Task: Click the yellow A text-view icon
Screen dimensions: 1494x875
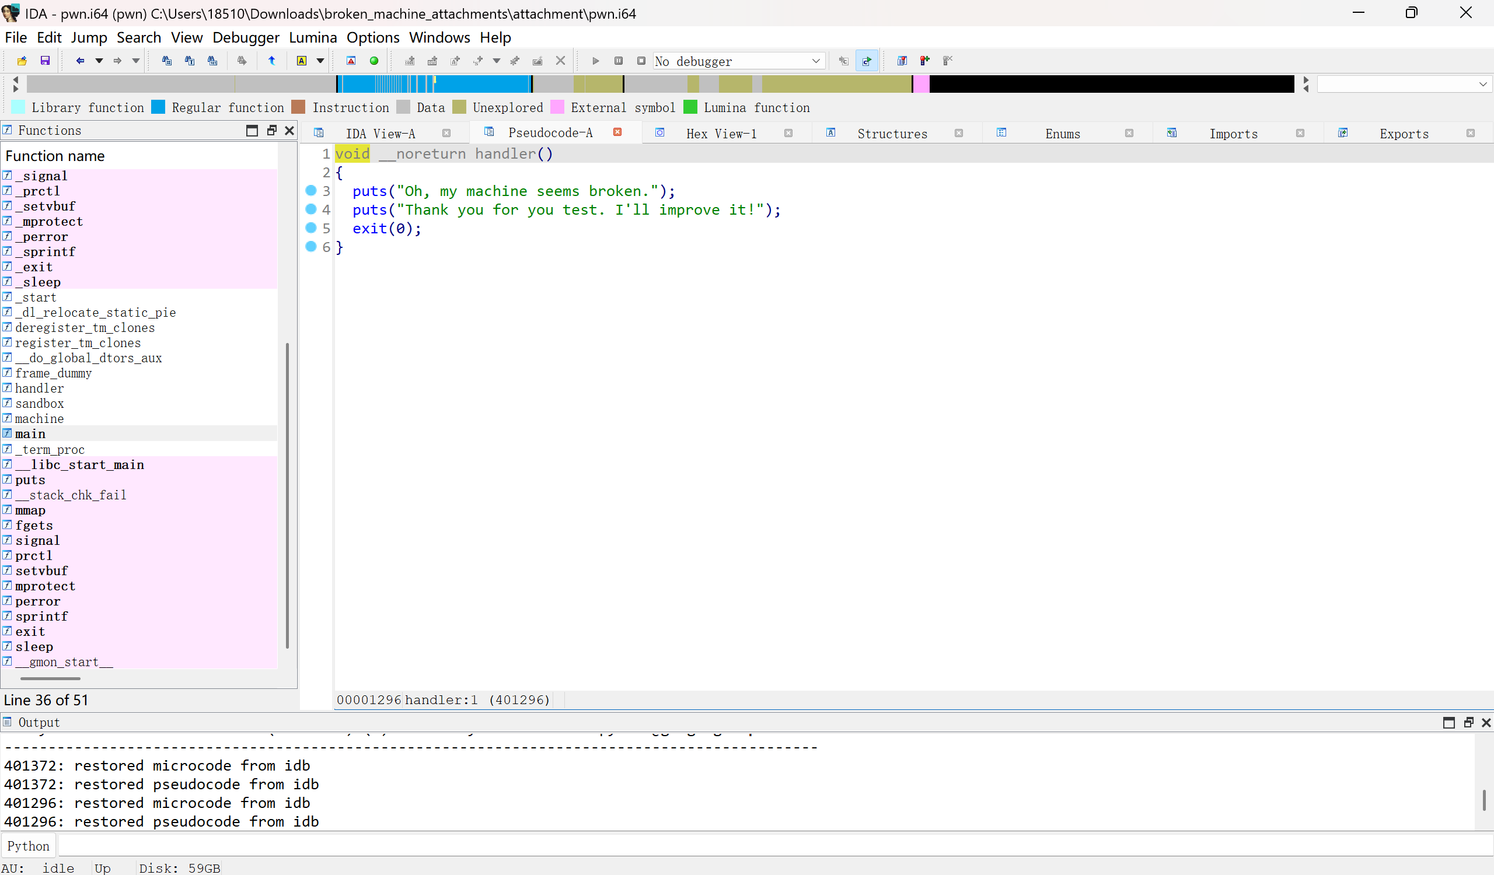Action: (x=302, y=61)
